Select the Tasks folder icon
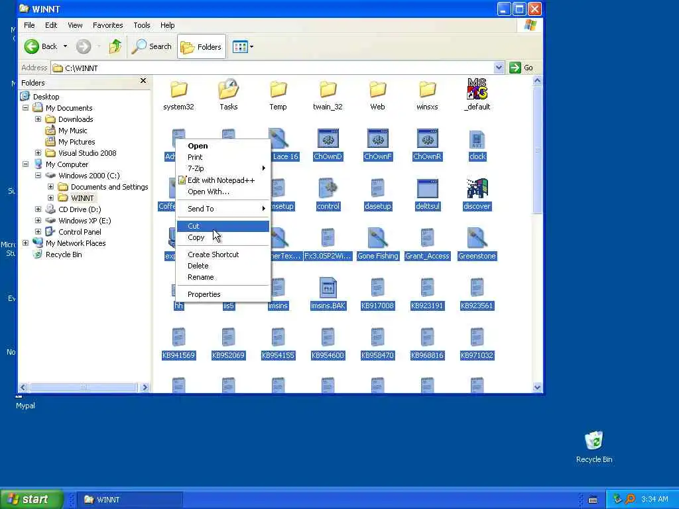The image size is (679, 509). (x=228, y=89)
